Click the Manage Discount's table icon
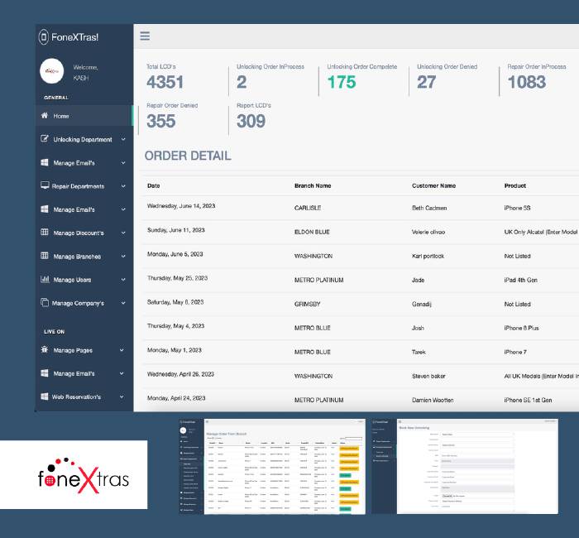 (x=45, y=233)
